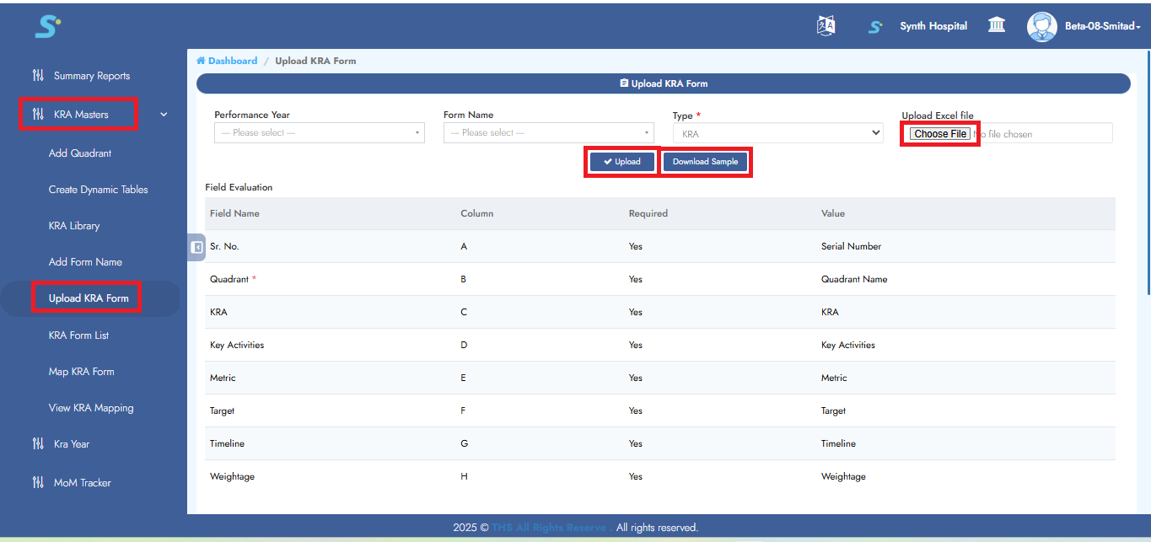Open the Type dropdown showing KRA

[x=777, y=132]
